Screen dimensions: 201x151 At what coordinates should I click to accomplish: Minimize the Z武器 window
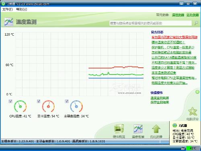[x=181, y=4]
